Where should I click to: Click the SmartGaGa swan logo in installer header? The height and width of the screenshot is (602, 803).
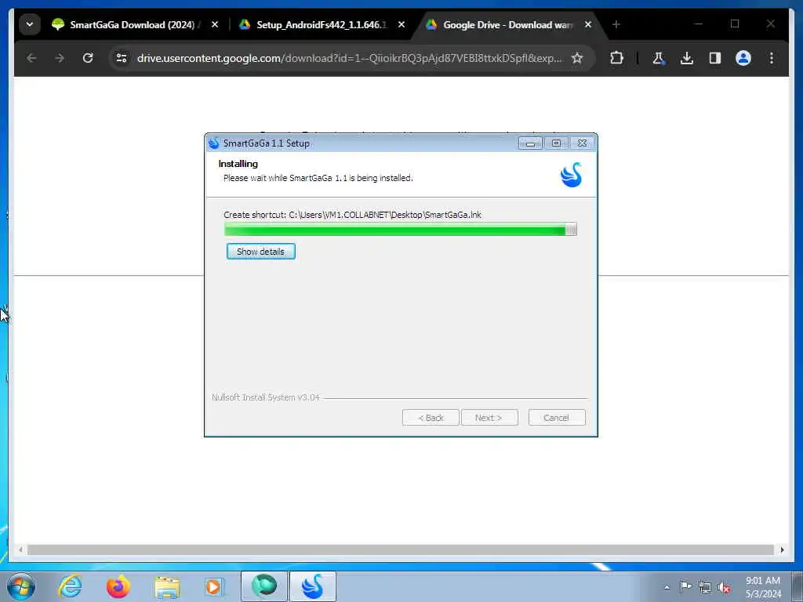[x=571, y=175]
